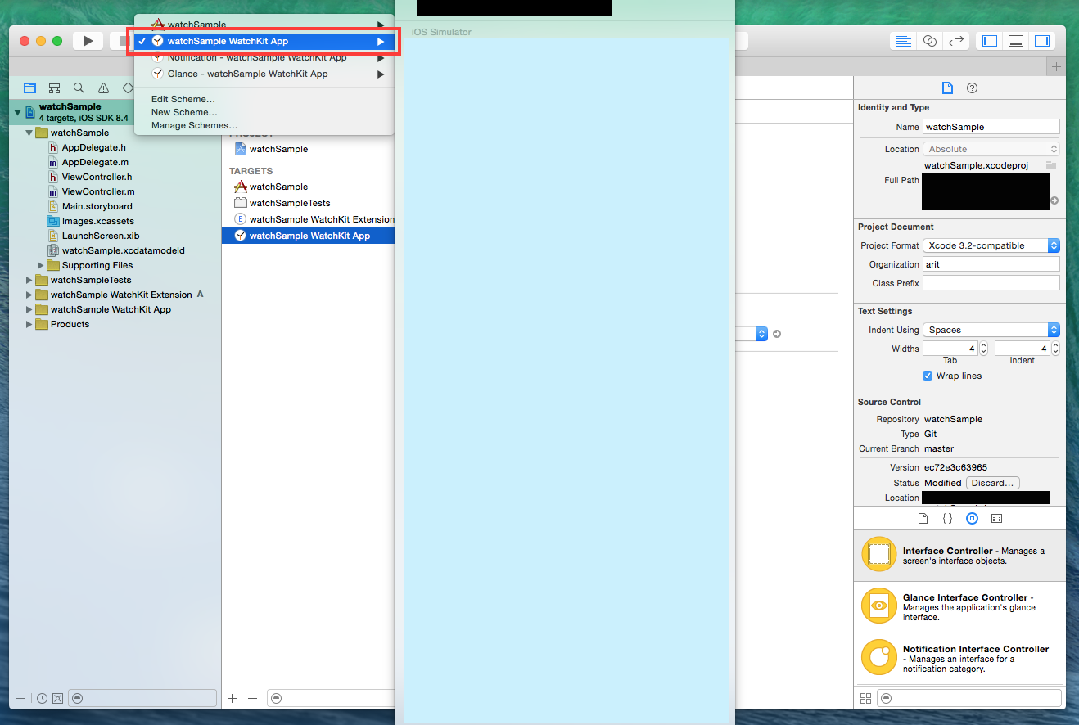The image size is (1079, 725).
Task: Open Images.xcassets catalog
Action: (97, 221)
